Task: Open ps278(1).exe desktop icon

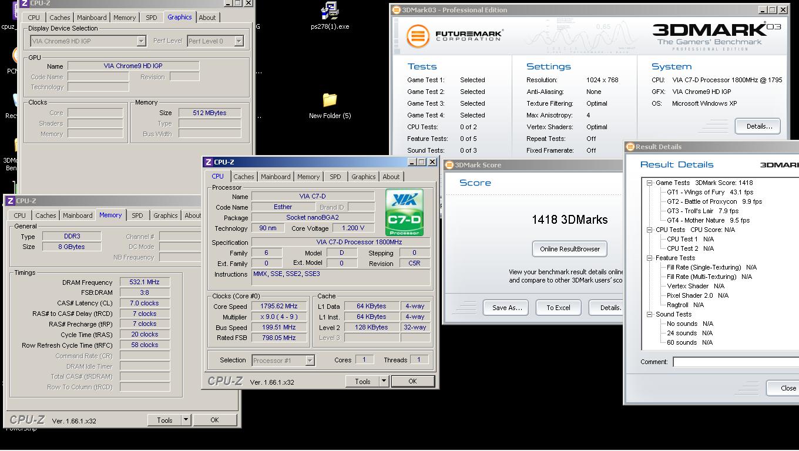Action: (330, 16)
